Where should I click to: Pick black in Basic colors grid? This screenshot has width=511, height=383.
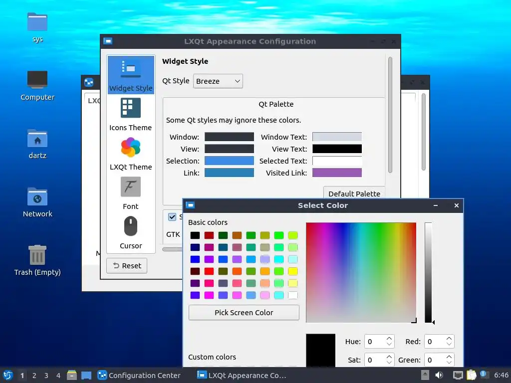pyautogui.click(x=195, y=235)
